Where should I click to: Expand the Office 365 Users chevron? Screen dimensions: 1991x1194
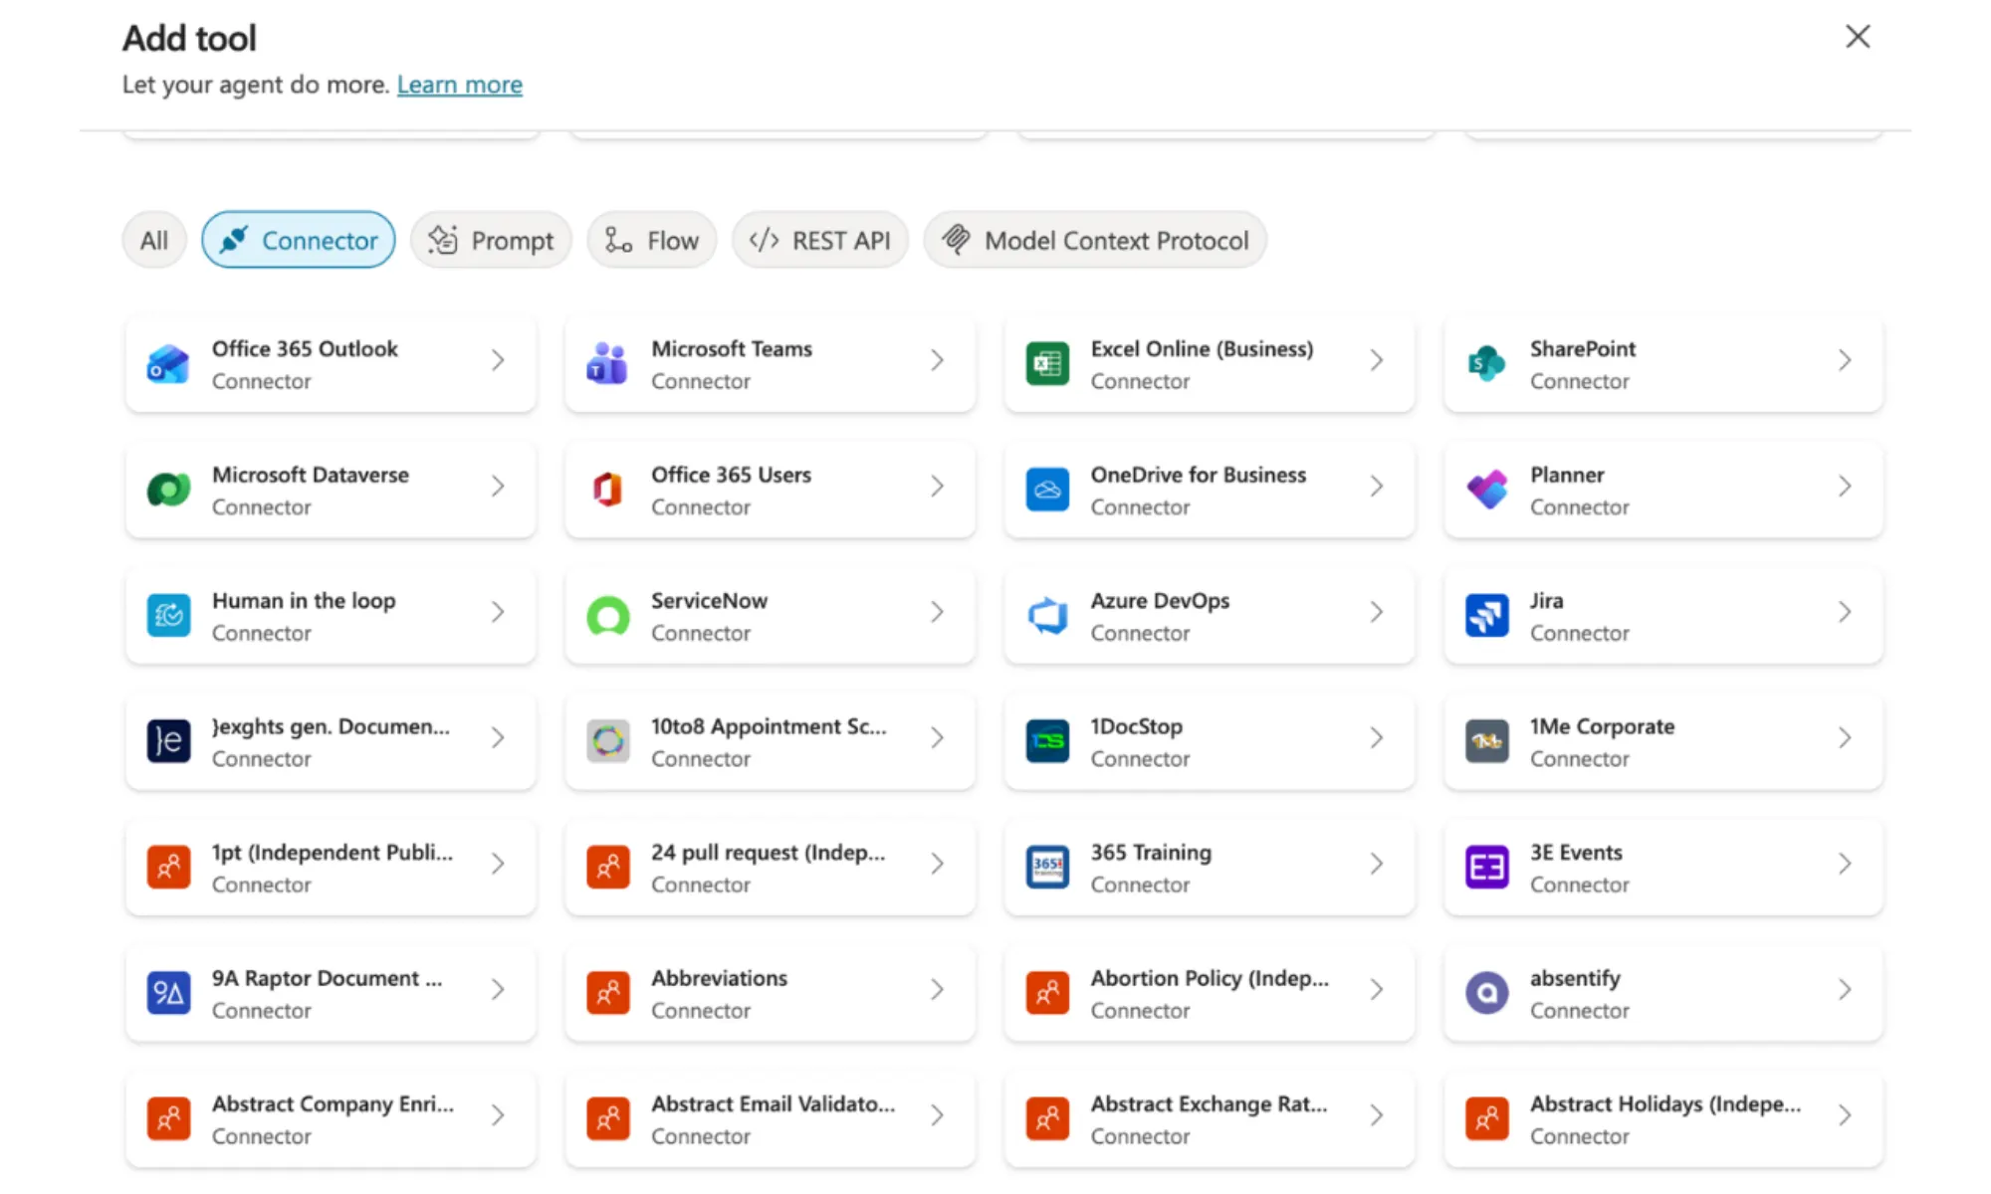tap(937, 486)
